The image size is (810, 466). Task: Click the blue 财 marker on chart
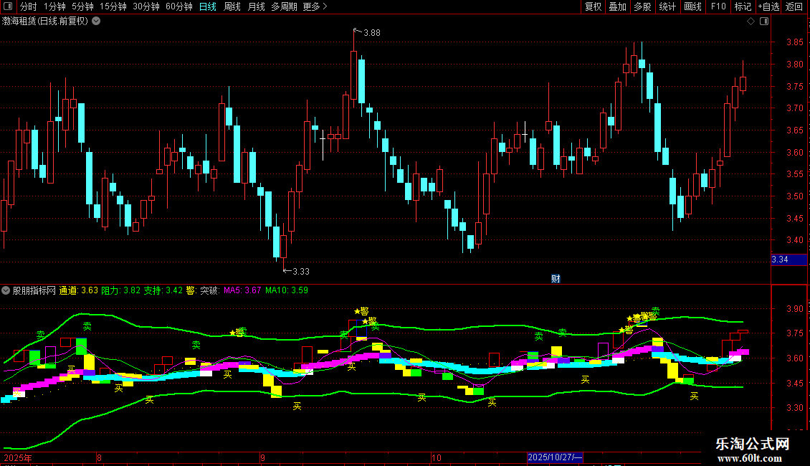pos(555,278)
